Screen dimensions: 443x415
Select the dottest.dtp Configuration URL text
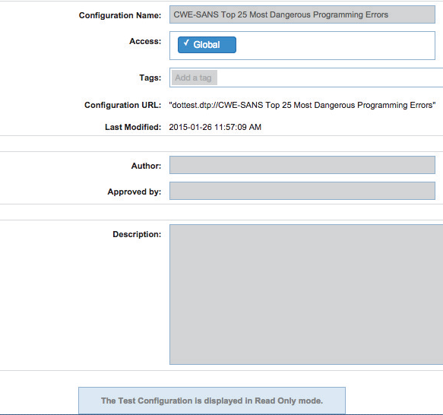[302, 105]
